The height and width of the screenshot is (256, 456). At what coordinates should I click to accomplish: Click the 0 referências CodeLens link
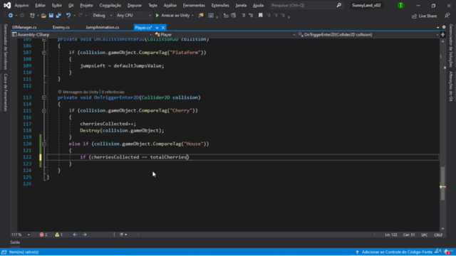[x=113, y=92]
